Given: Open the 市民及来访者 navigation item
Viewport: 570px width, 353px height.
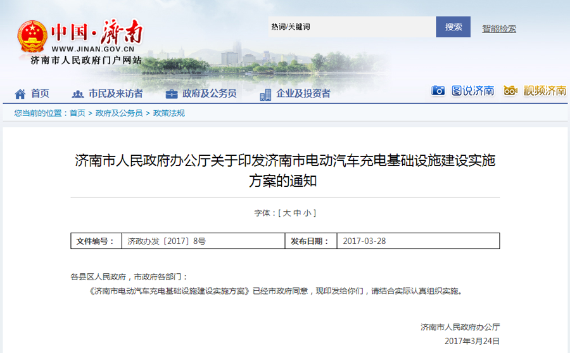Looking at the screenshot, I should 116,94.
